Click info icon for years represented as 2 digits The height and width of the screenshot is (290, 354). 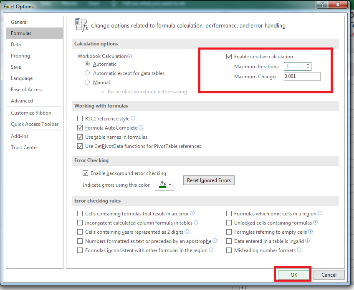click(x=187, y=232)
